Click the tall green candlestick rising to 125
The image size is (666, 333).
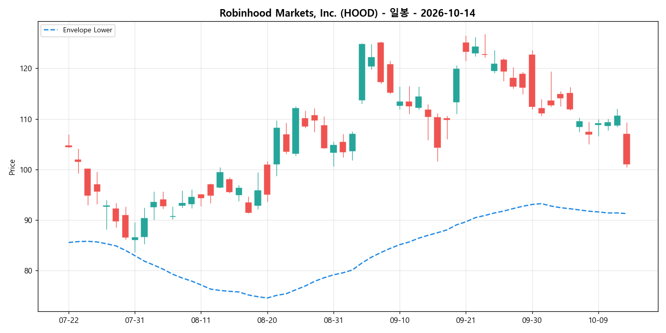click(362, 72)
